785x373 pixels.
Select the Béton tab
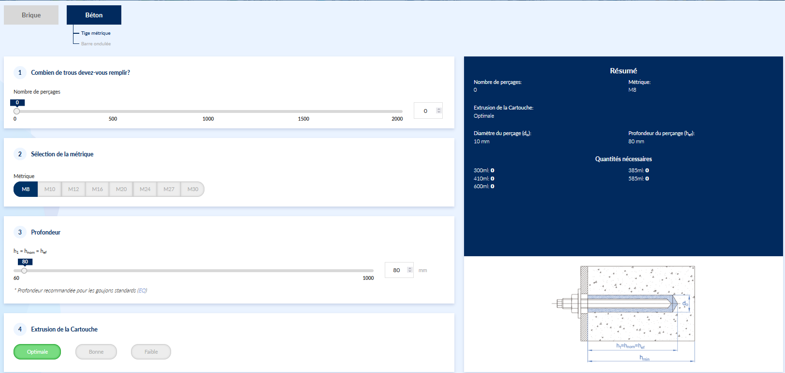[94, 15]
